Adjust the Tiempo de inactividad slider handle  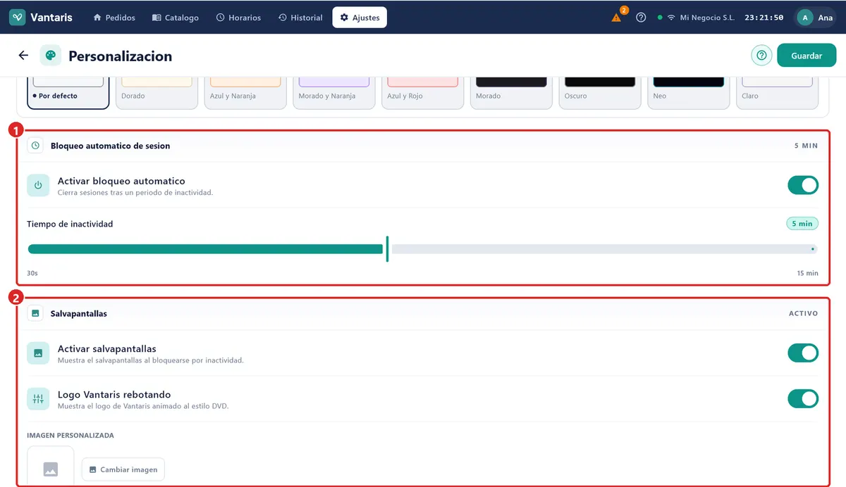[x=387, y=248]
